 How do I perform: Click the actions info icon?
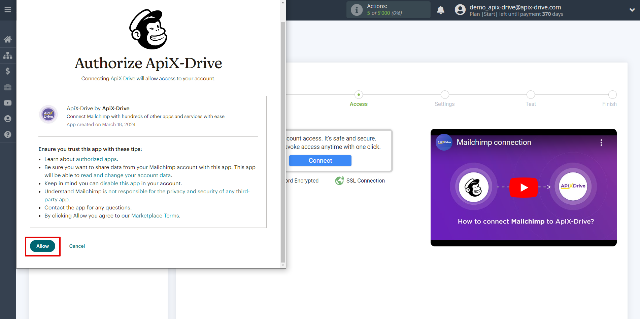pyautogui.click(x=357, y=10)
